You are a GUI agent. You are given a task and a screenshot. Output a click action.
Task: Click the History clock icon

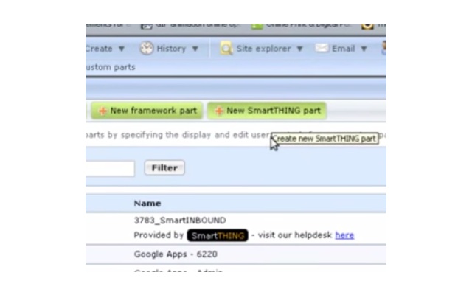point(147,48)
